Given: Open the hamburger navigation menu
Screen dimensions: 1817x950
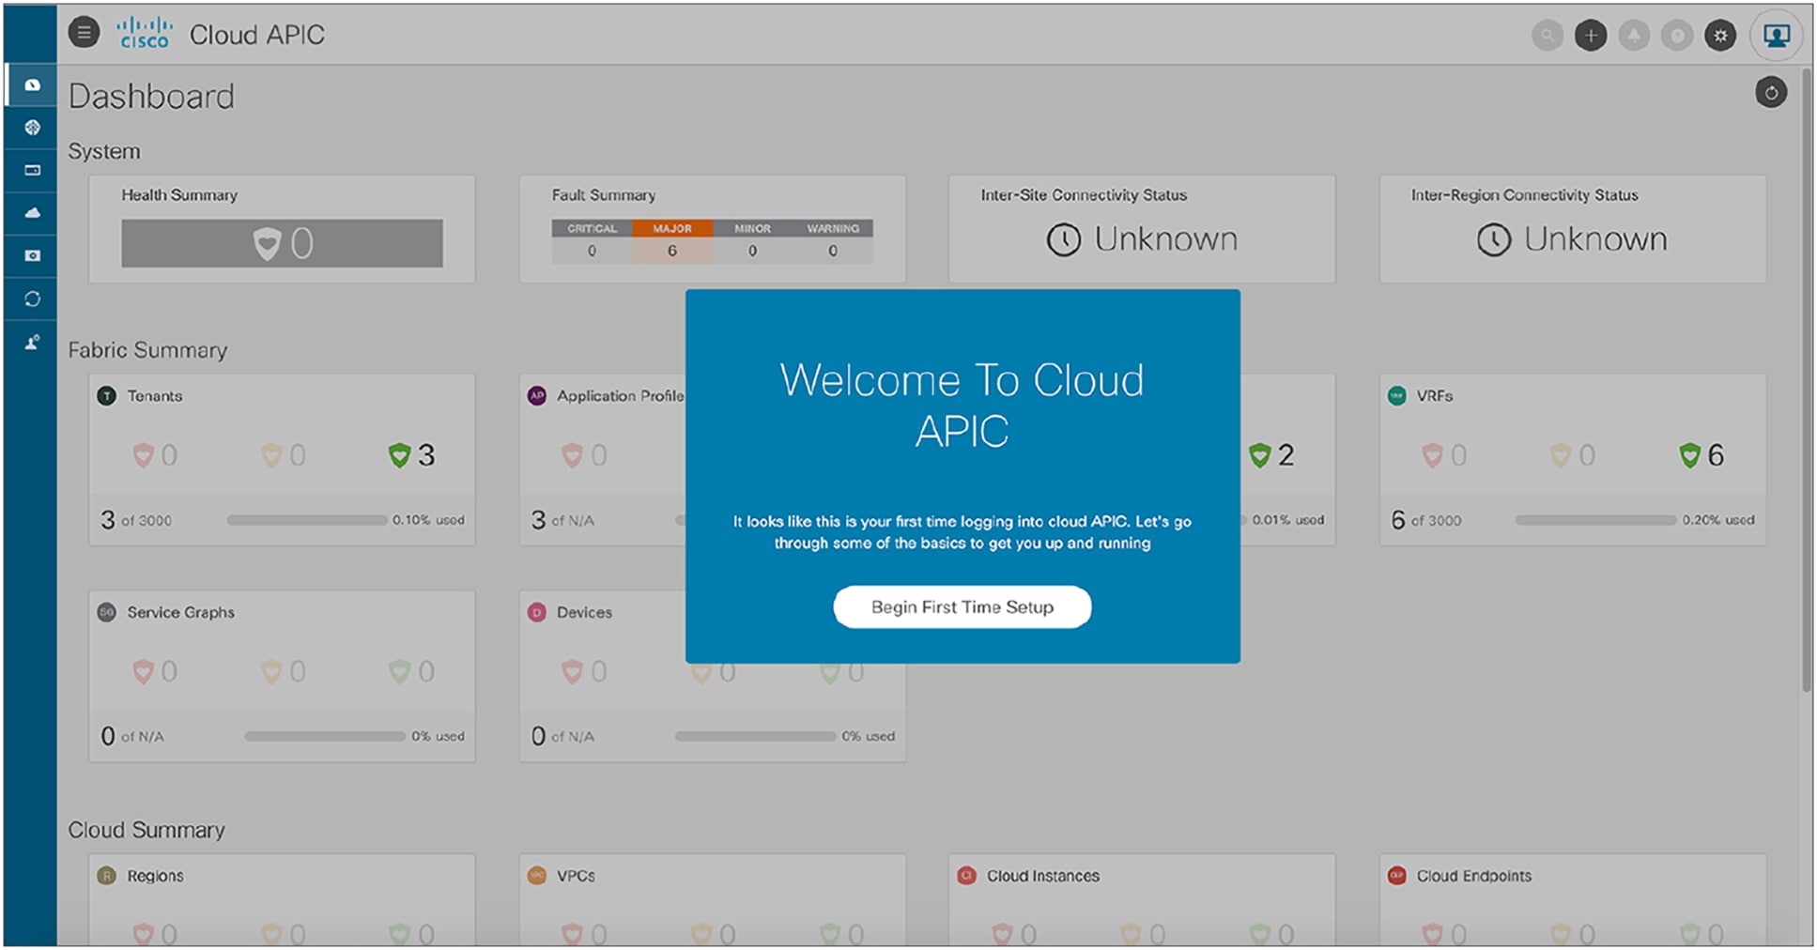Looking at the screenshot, I should pos(84,33).
